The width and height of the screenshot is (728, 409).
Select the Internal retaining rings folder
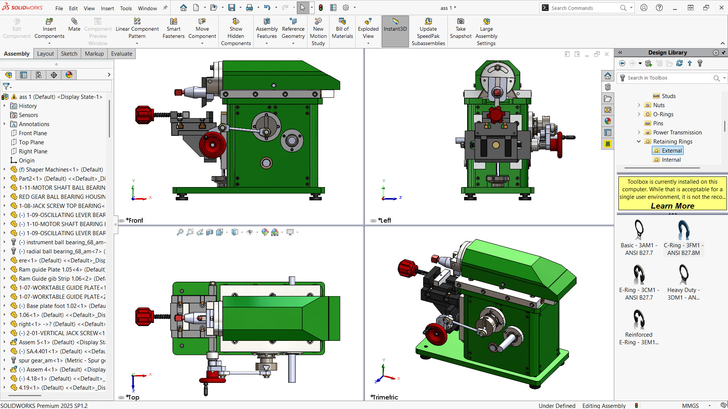pos(667,160)
